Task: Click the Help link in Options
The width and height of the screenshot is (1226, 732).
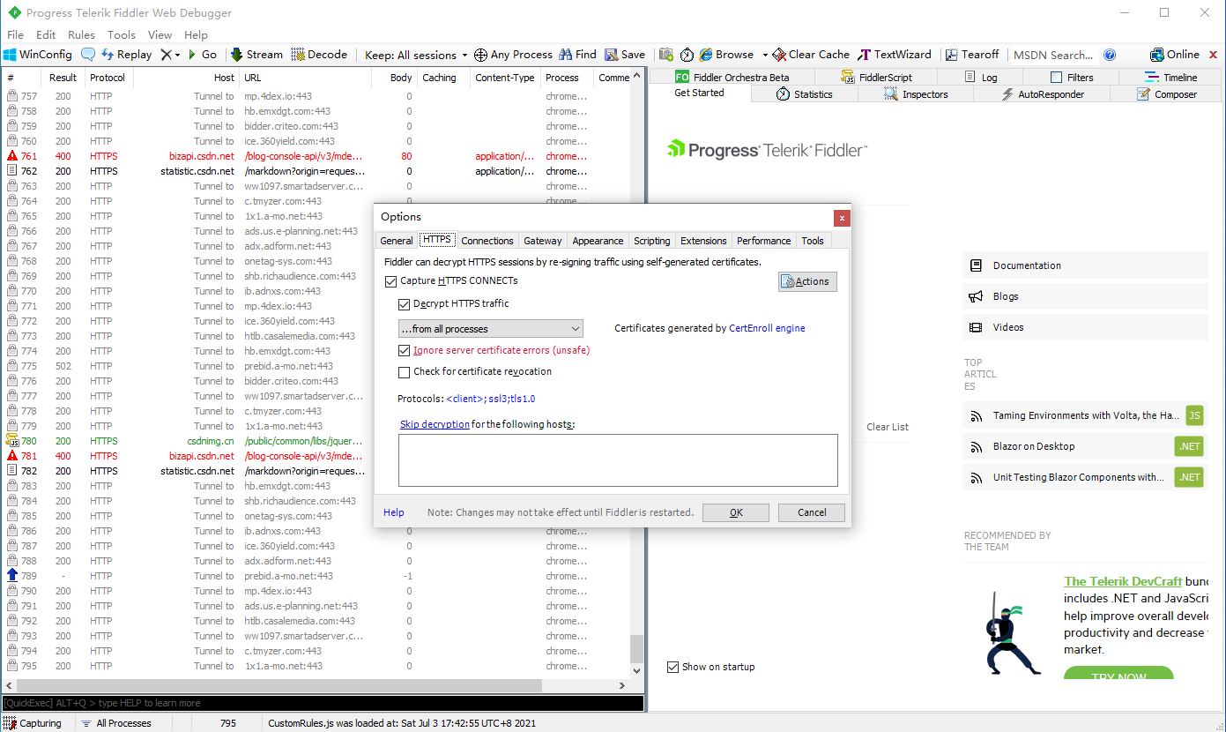Action: coord(394,512)
